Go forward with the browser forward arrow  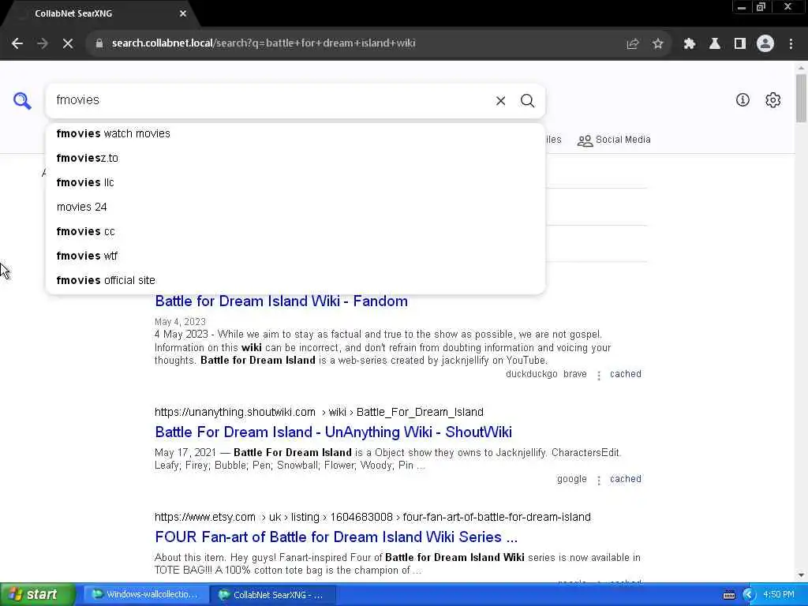[43, 44]
